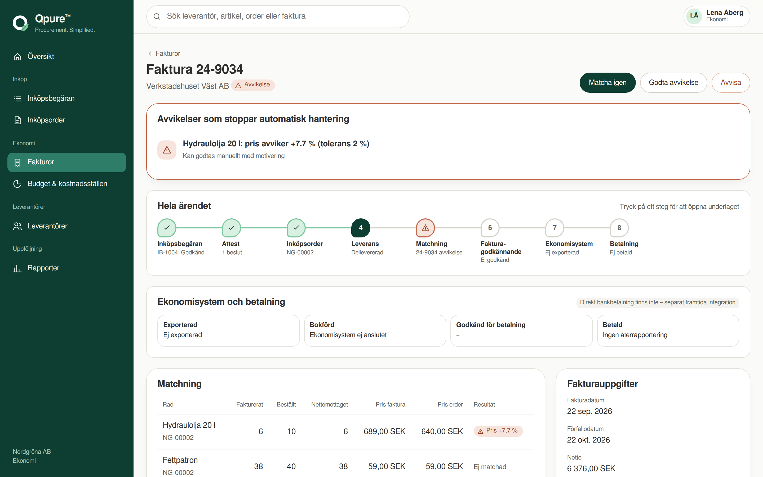
Task: Click the LÅ user avatar
Action: (694, 16)
